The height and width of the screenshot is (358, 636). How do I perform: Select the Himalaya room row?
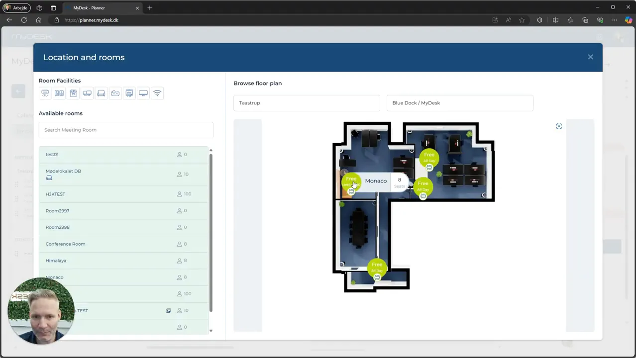[x=124, y=261]
